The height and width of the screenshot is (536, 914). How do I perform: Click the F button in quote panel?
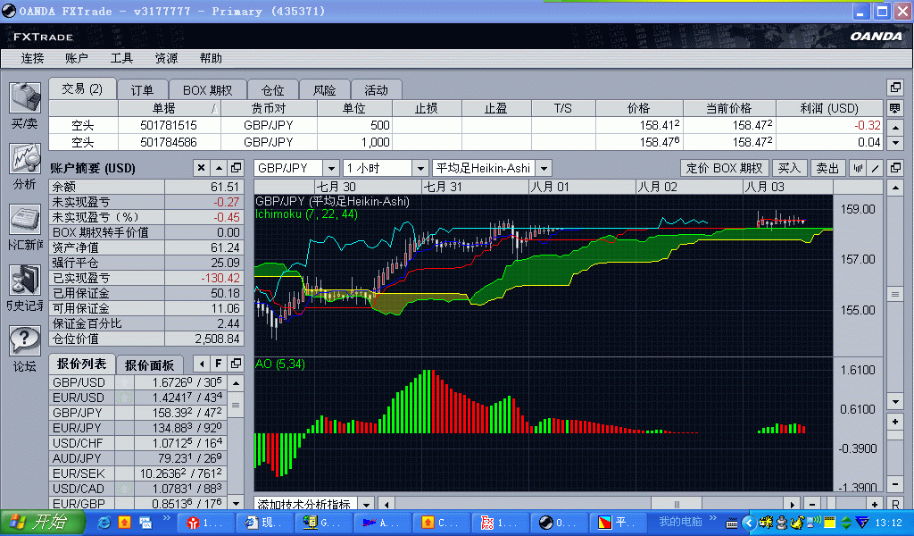(x=219, y=364)
